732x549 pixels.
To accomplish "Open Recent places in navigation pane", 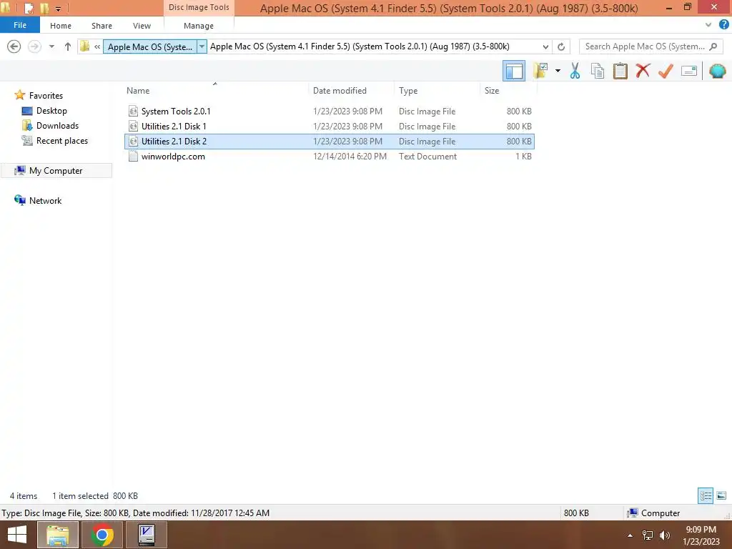I will [62, 141].
